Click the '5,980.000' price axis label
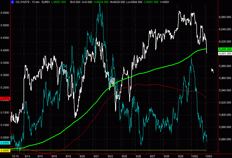Screen dimensions: 232x158 tap(225, 66)
